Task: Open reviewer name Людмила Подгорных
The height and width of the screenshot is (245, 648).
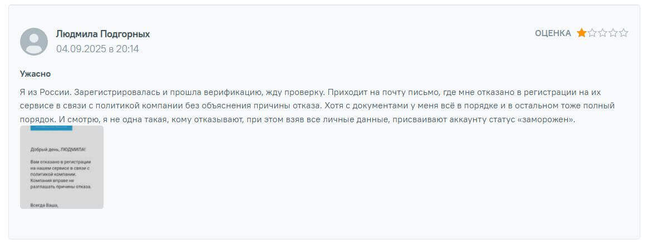Action: point(103,34)
